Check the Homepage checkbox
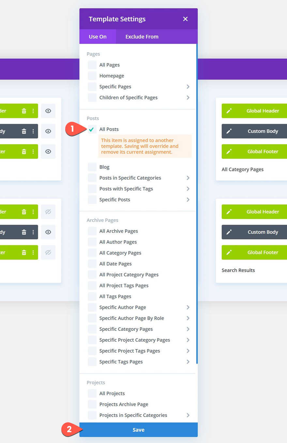 (92, 76)
